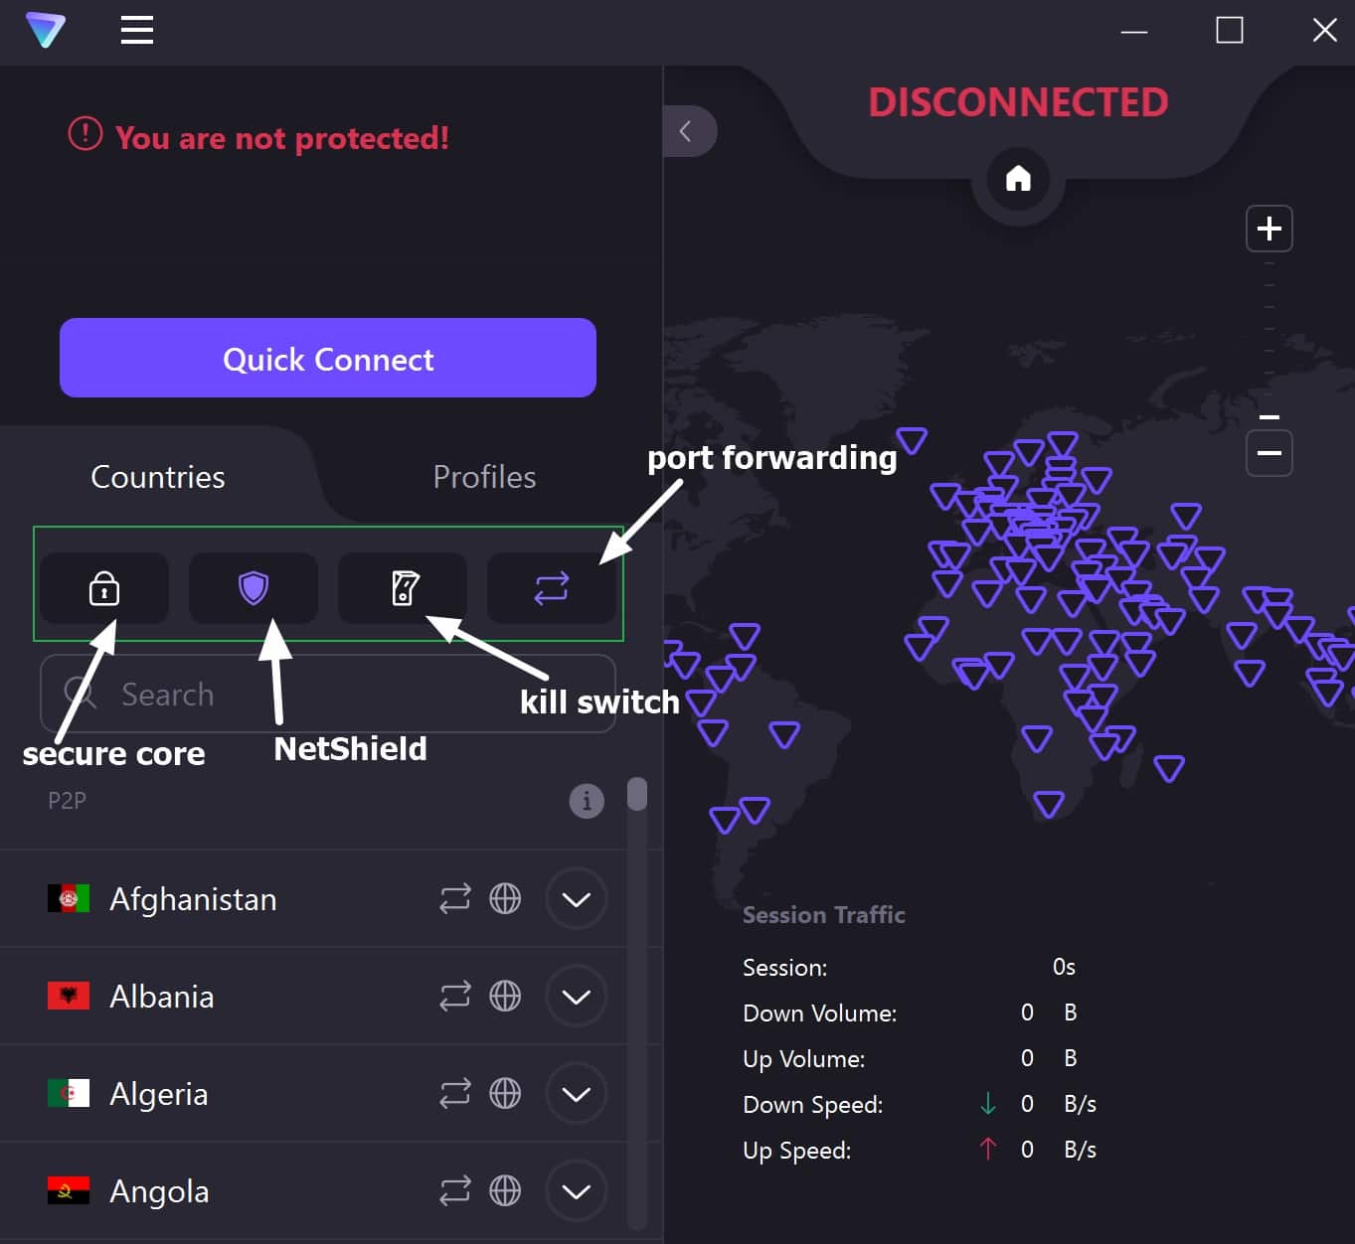Click Albania's P2P arrows icon

coord(455,996)
